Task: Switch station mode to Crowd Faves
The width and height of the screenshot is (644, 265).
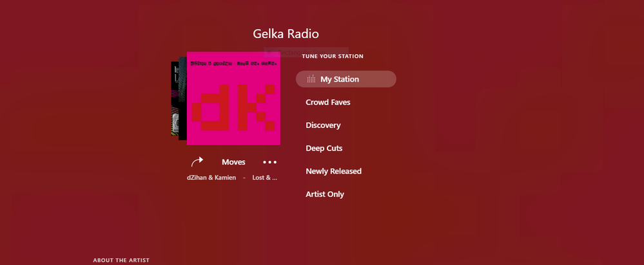Action: coord(327,102)
